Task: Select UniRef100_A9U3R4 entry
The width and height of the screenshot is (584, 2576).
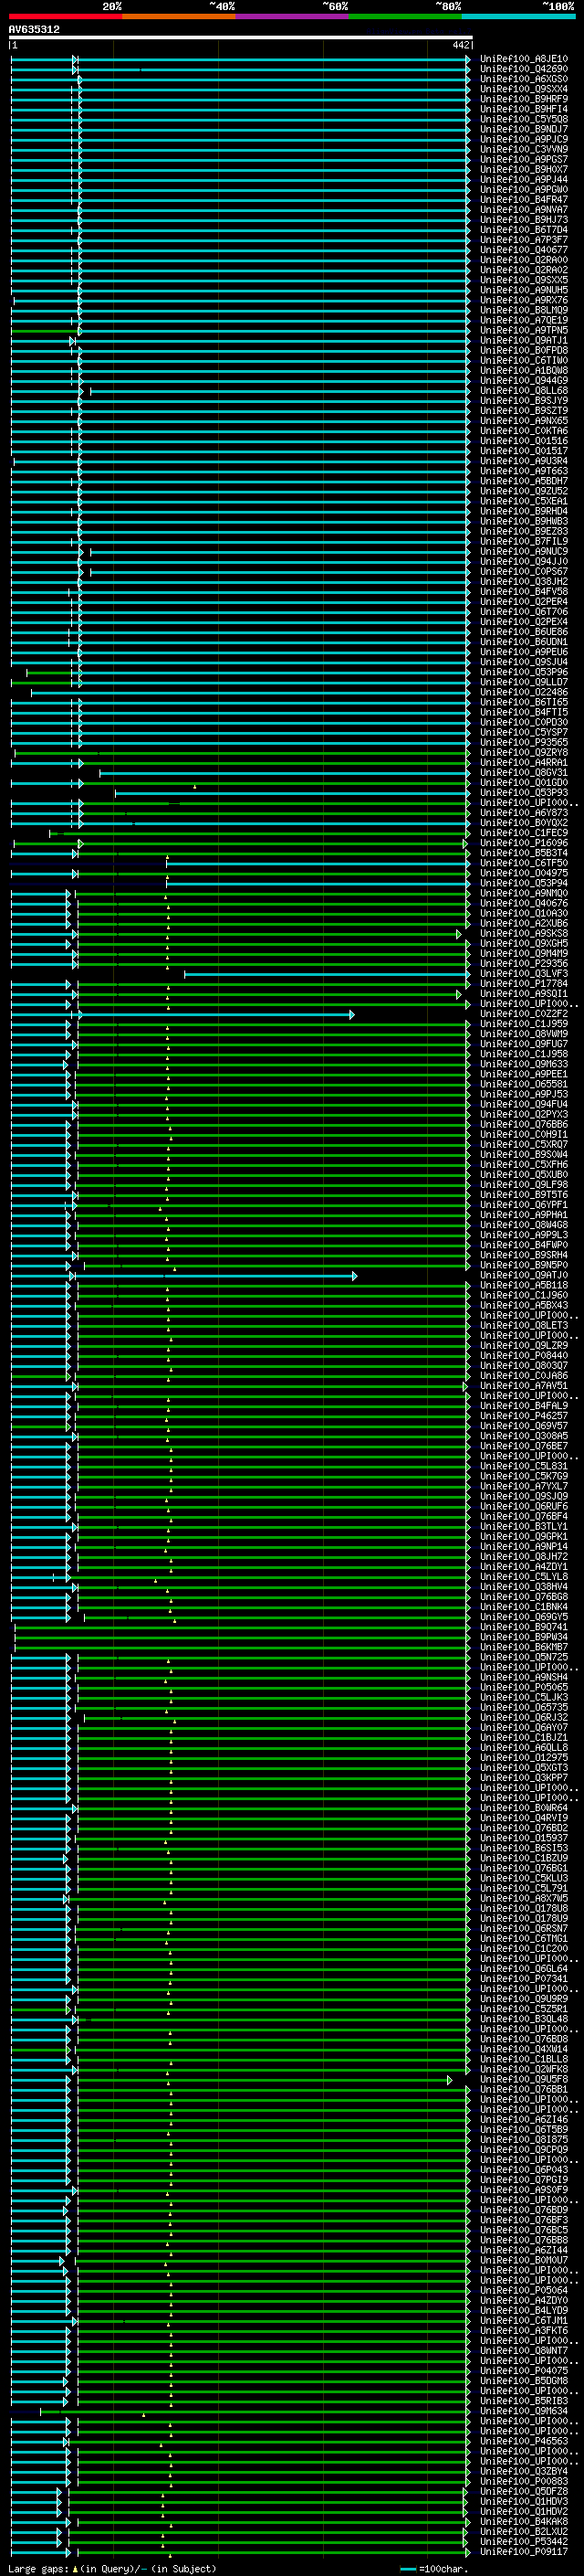Action: (x=524, y=461)
